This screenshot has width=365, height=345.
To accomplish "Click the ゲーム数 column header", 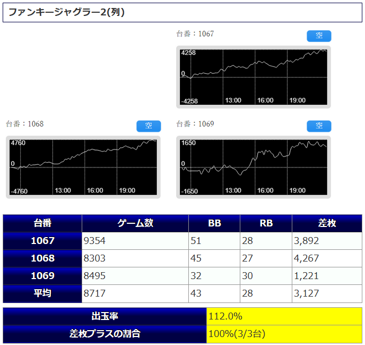I will [x=135, y=223].
